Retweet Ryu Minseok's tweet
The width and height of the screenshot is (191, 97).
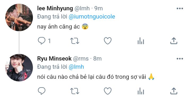[75, 91]
